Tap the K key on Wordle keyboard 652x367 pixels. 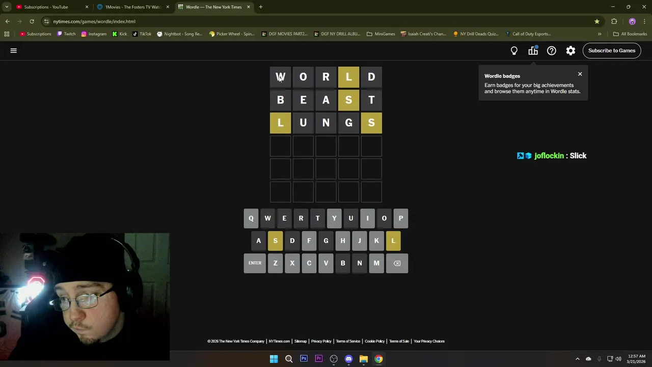point(376,241)
